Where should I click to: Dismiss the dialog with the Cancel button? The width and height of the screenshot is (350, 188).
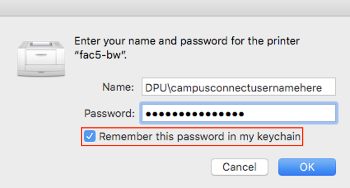coord(240,167)
